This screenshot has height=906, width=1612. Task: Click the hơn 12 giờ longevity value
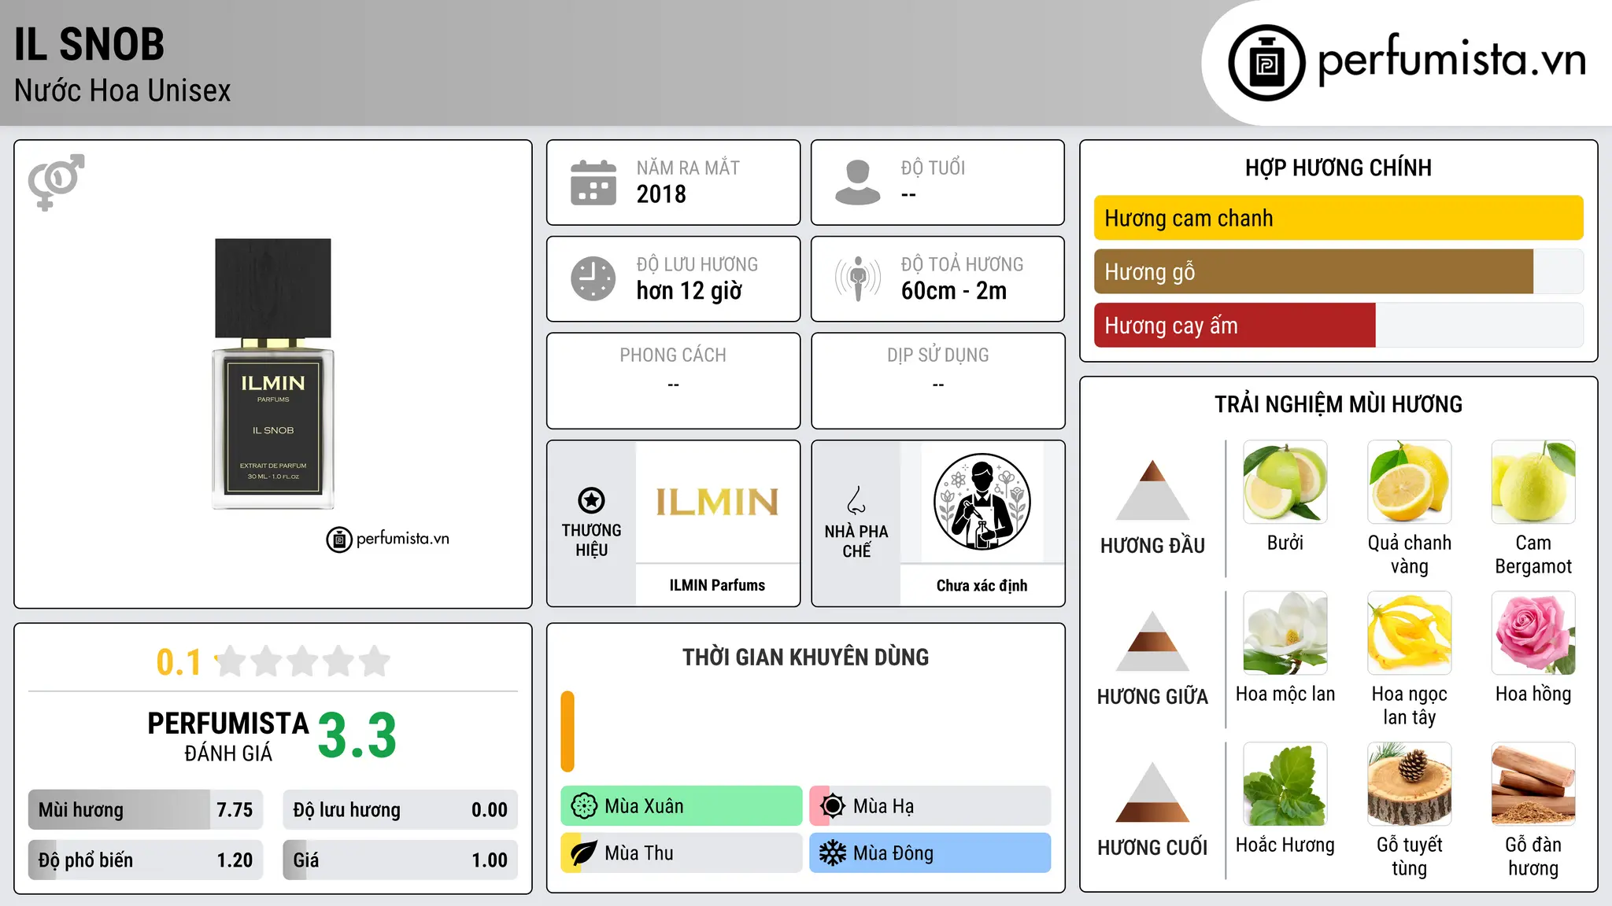689,291
